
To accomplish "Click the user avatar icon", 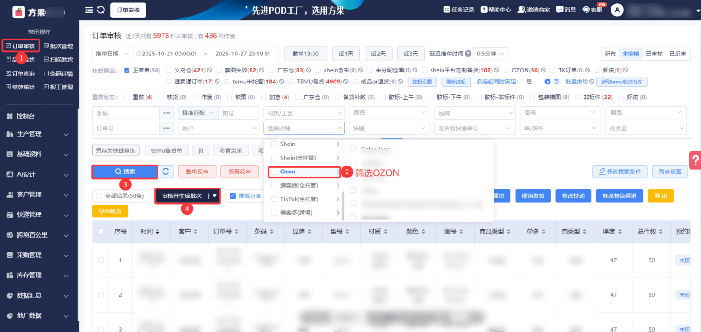I will (x=617, y=10).
